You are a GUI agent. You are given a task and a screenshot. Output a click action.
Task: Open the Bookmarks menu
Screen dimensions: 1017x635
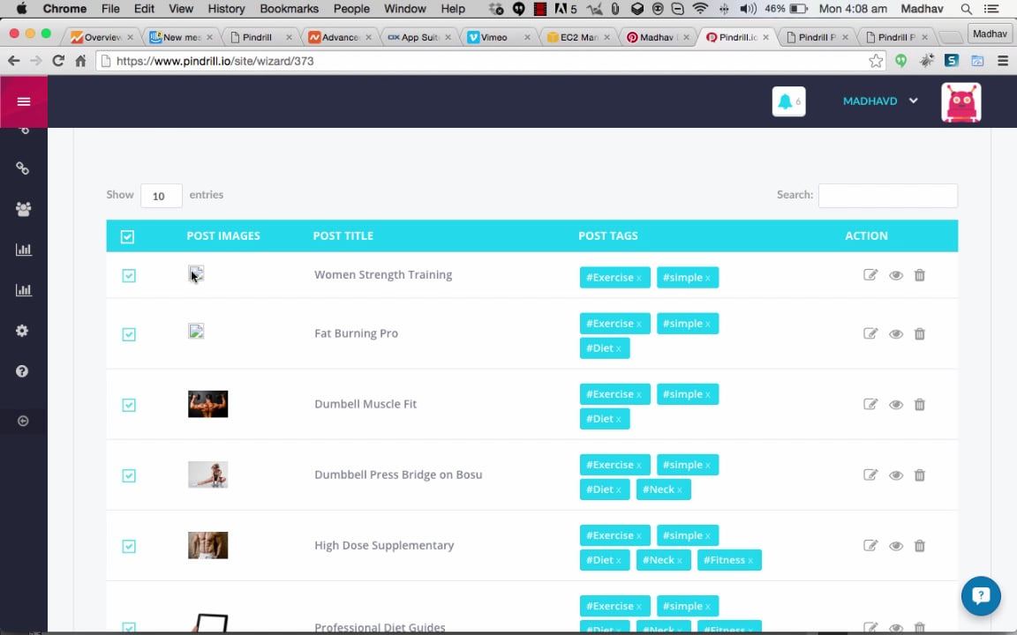[x=289, y=9]
